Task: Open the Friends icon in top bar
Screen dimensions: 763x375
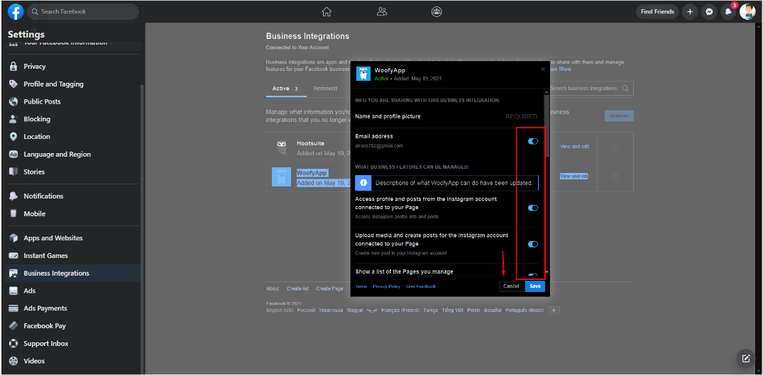Action: coord(382,11)
